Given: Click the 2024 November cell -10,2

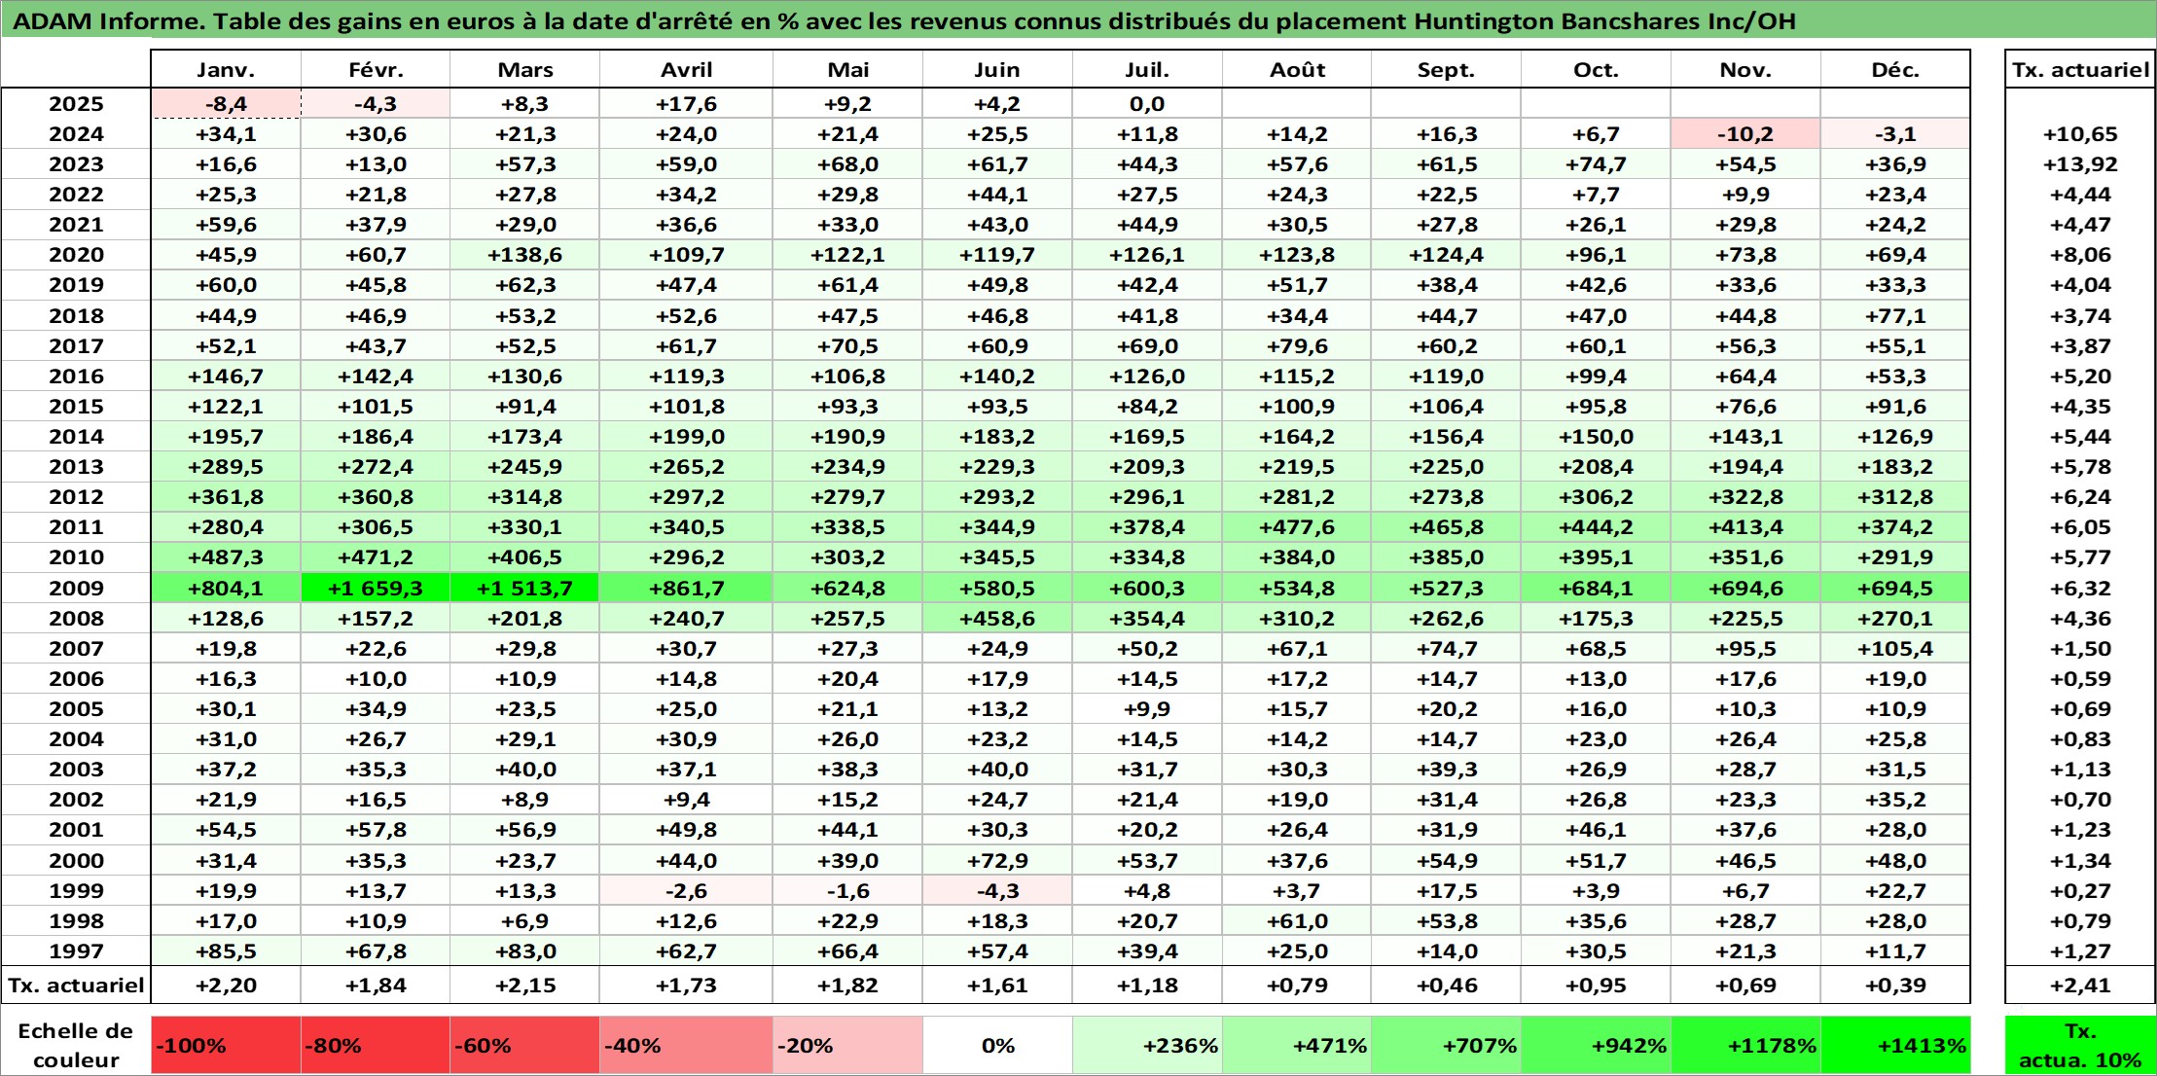Looking at the screenshot, I should pyautogui.click(x=1745, y=134).
